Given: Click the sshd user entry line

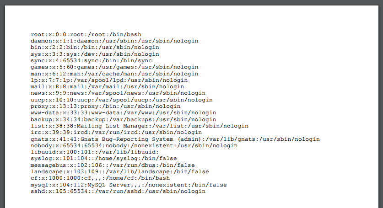Looking at the screenshot, I should pos(118,191).
